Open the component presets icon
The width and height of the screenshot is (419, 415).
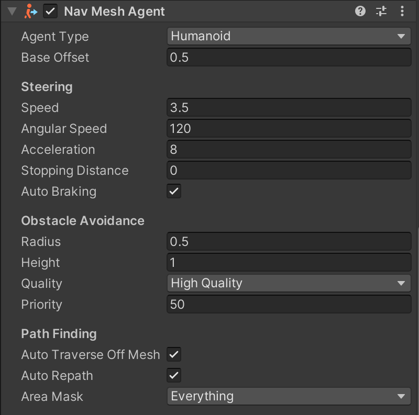tap(381, 11)
